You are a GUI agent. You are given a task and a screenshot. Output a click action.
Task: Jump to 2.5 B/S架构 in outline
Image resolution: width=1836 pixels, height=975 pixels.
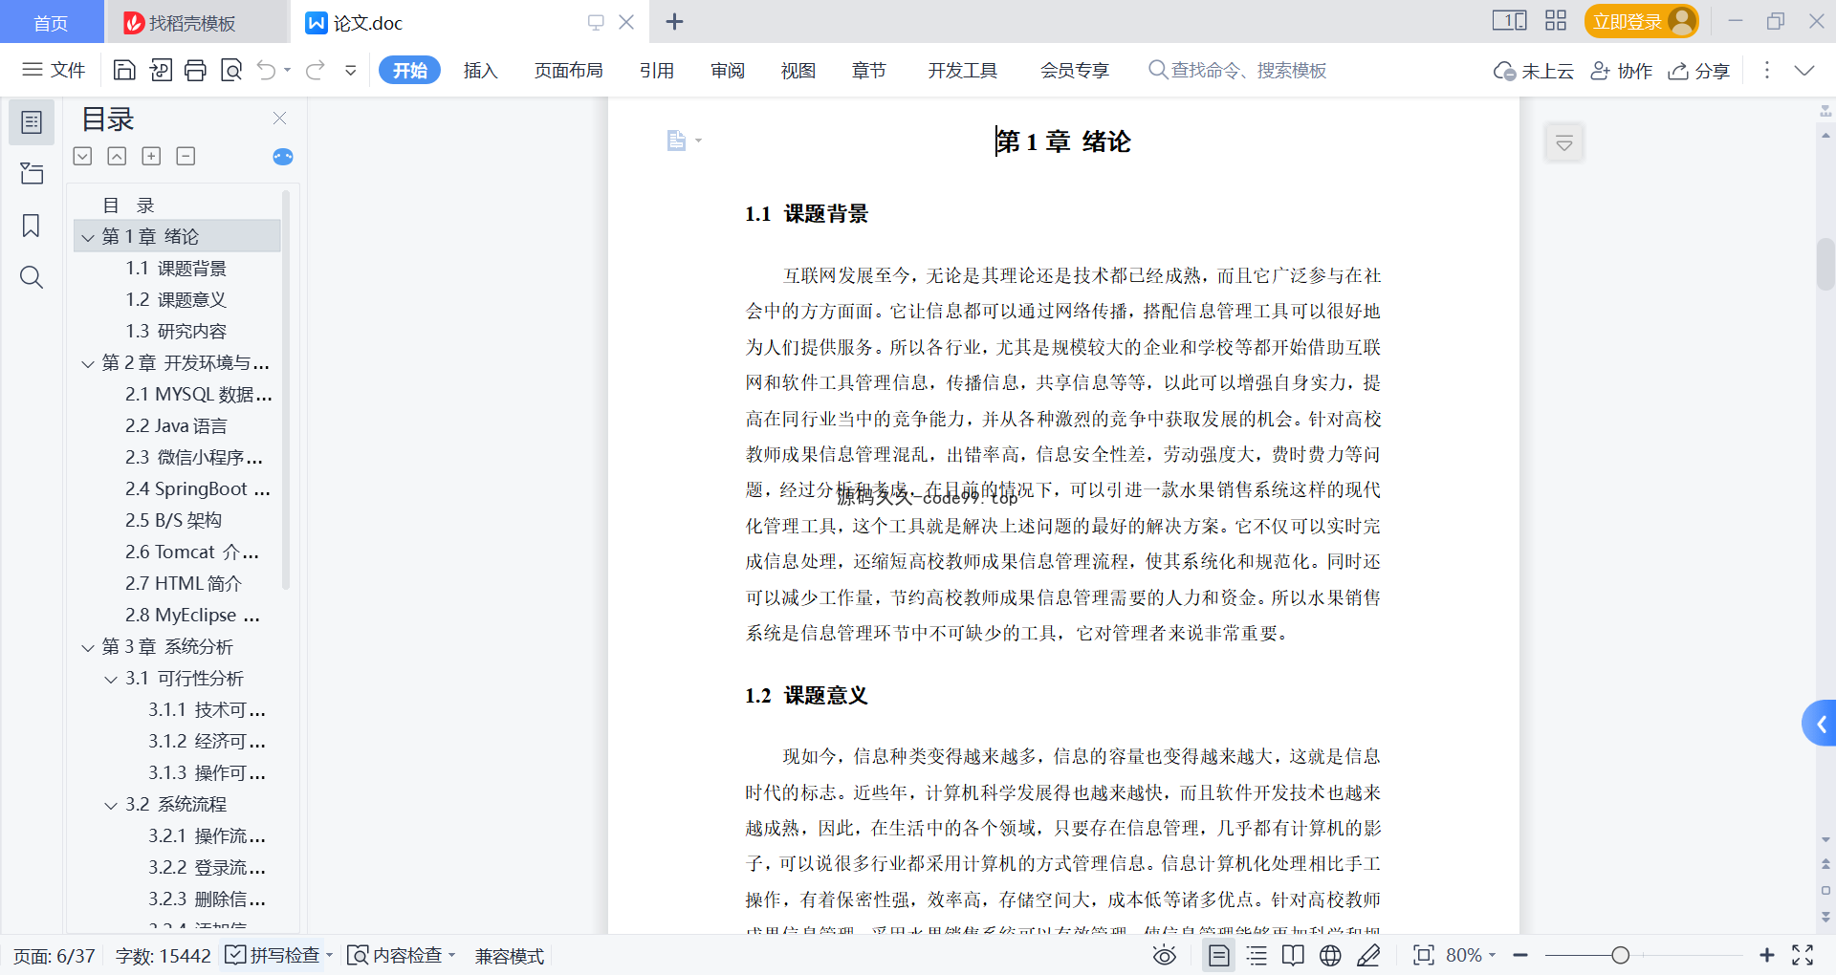(x=173, y=520)
